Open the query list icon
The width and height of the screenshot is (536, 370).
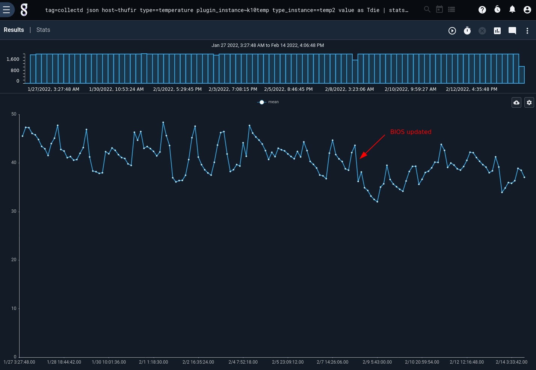coord(451,9)
